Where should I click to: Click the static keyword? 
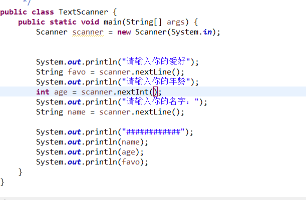(x=63, y=22)
